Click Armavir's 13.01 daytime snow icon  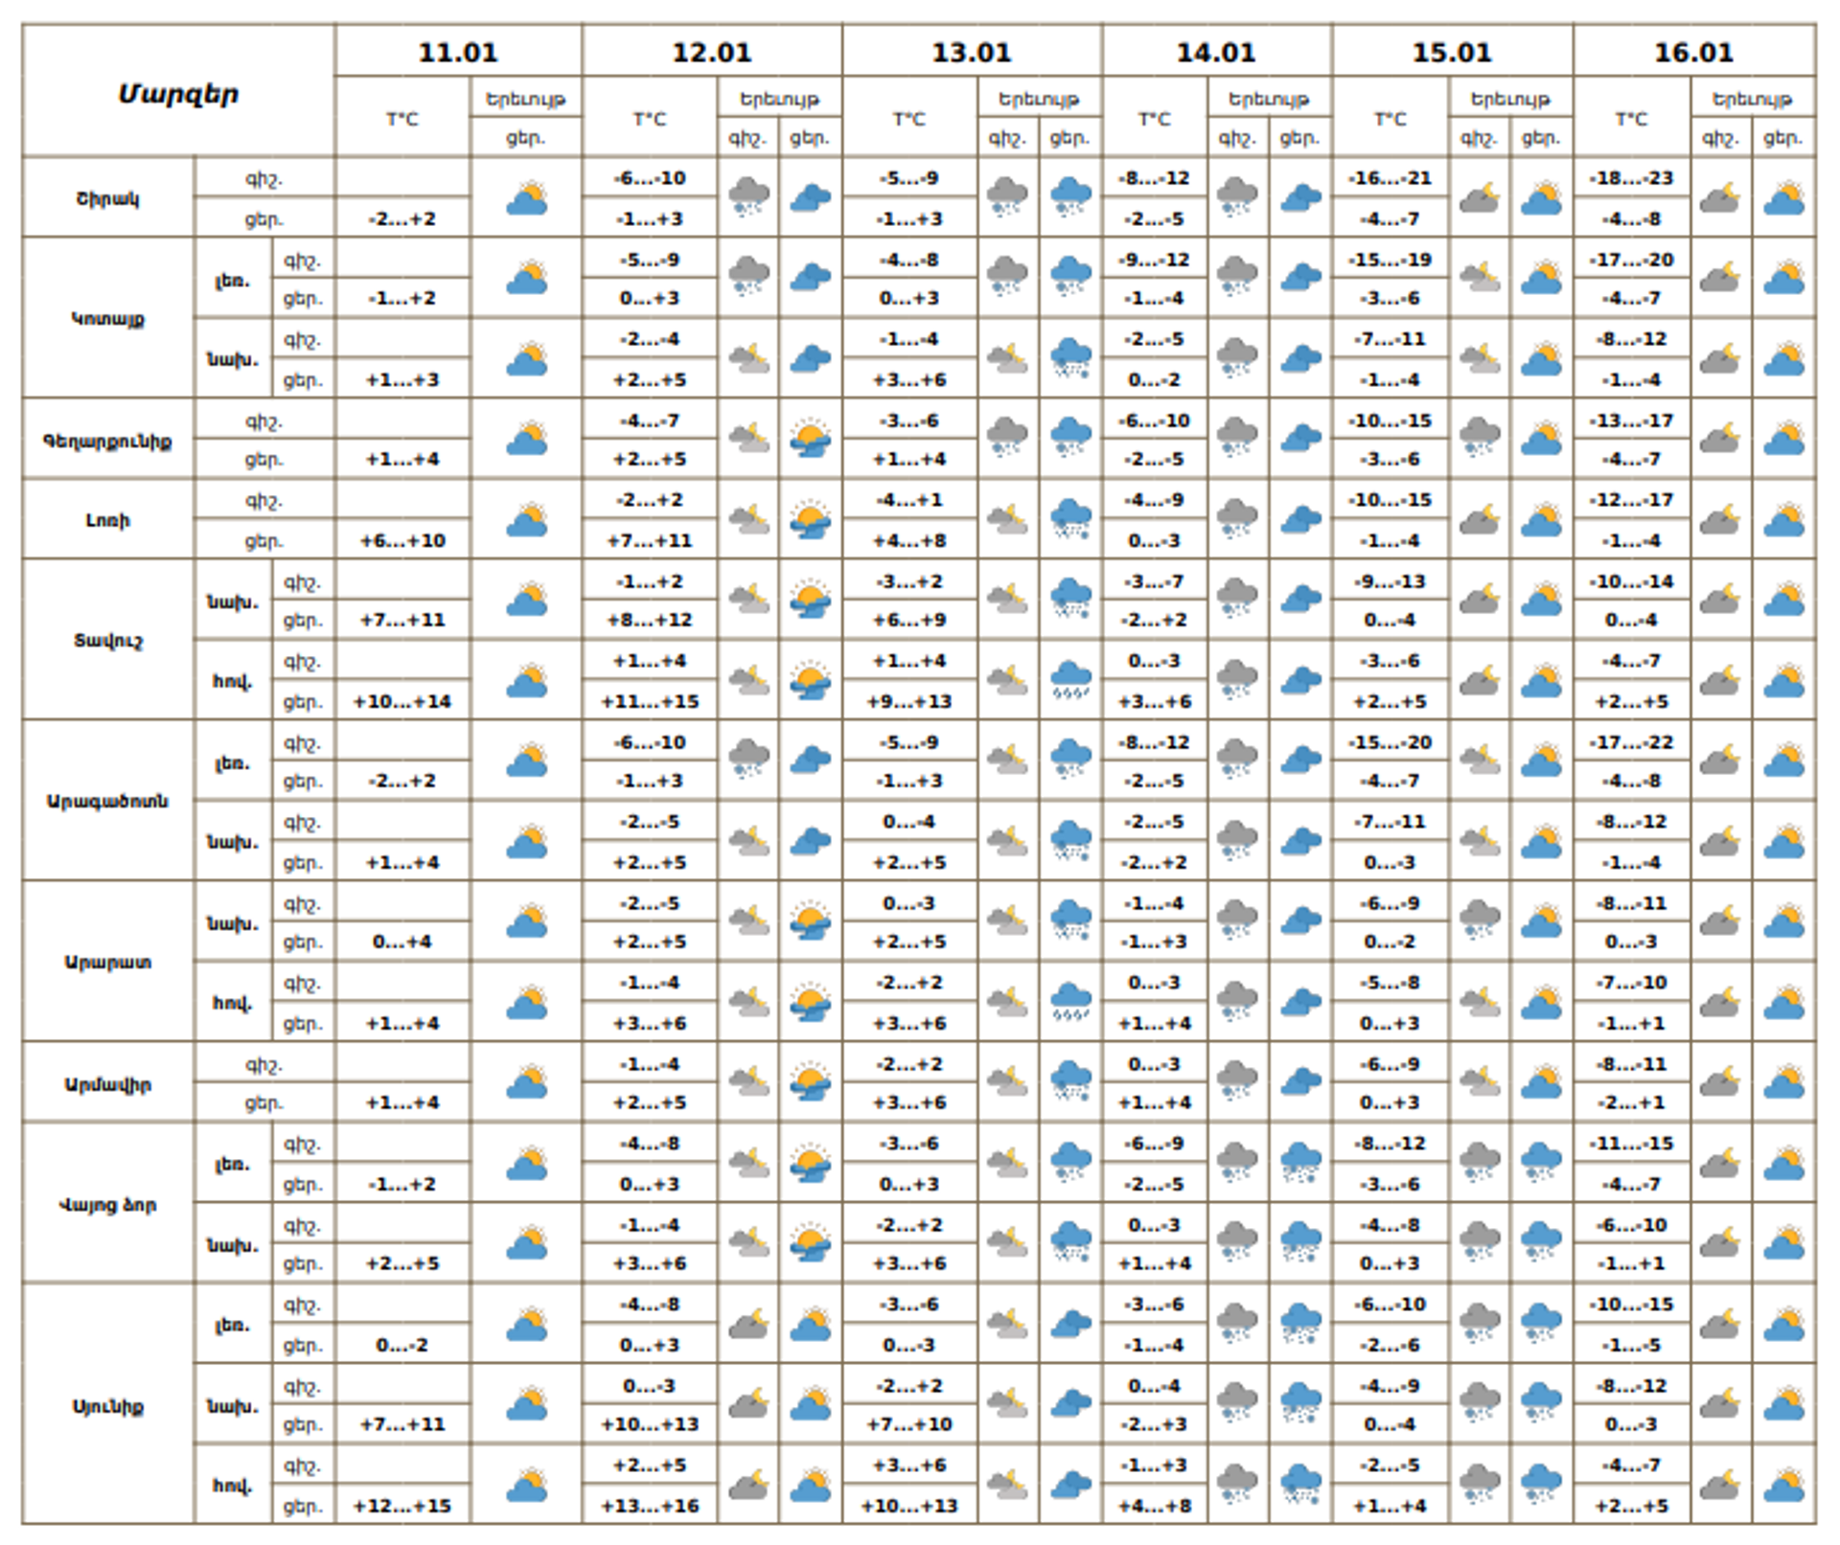(x=1070, y=1082)
